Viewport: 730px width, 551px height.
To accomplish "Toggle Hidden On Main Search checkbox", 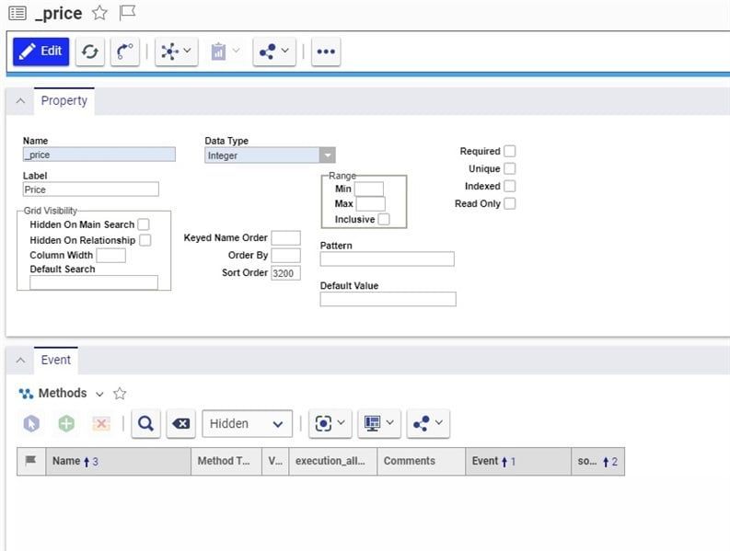I will 143,224.
